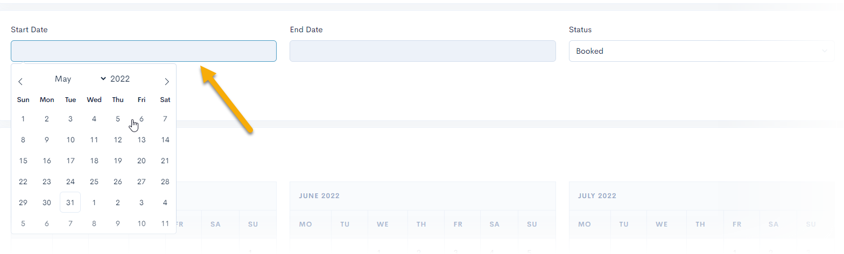Viewport: 844px width, 254px height.
Task: Pick May 9 in the date picker
Action: click(x=47, y=140)
